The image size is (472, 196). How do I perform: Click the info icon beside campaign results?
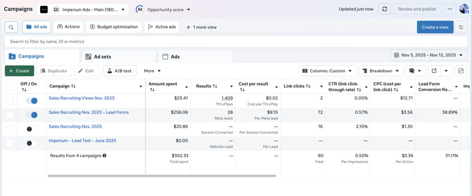105,155
